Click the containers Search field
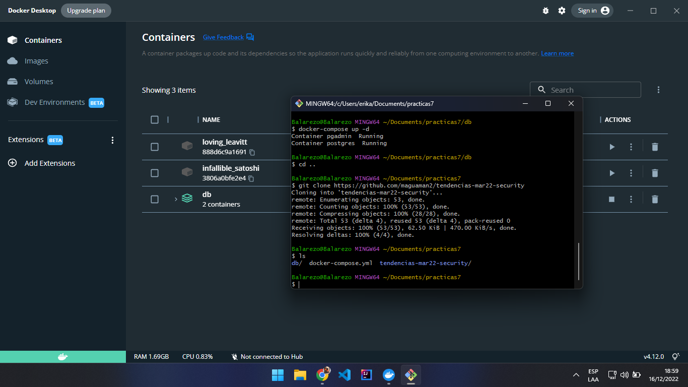The width and height of the screenshot is (688, 387). pyautogui.click(x=584, y=89)
